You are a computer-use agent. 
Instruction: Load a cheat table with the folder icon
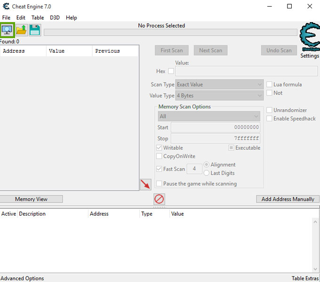22,30
